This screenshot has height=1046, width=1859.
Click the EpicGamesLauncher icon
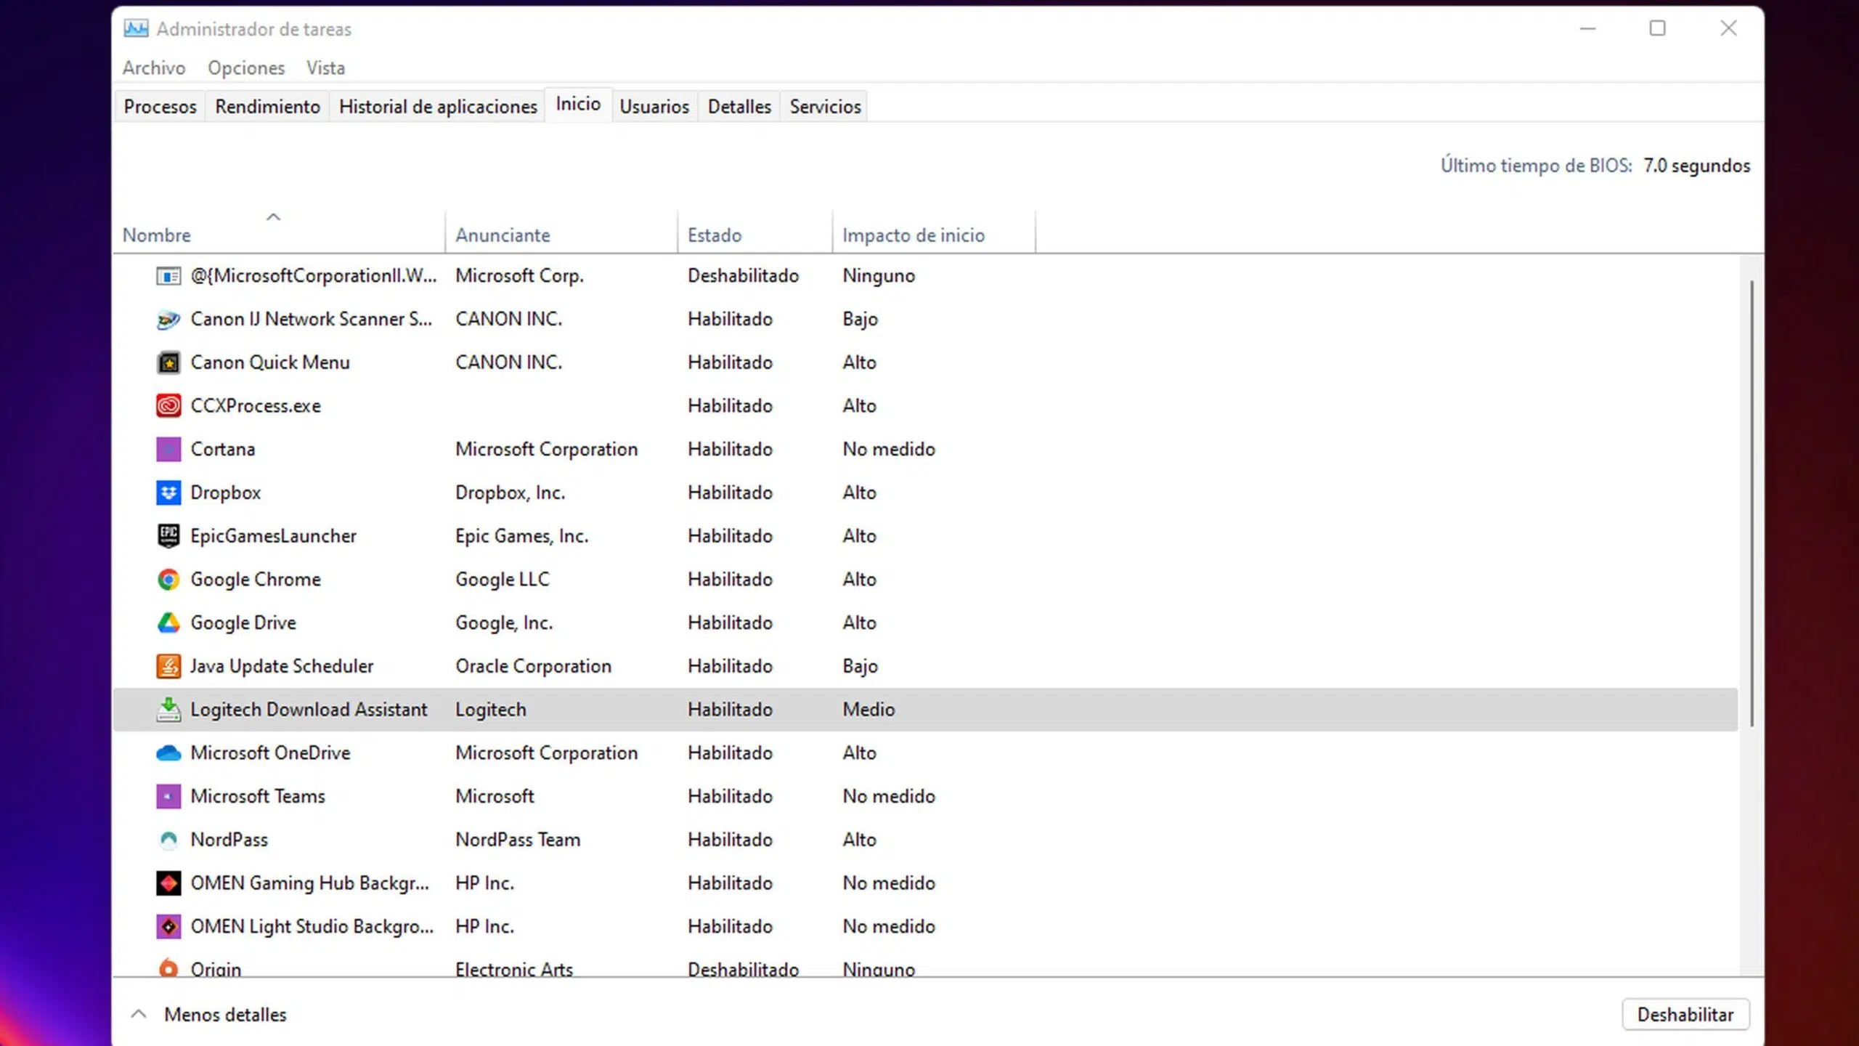point(168,536)
